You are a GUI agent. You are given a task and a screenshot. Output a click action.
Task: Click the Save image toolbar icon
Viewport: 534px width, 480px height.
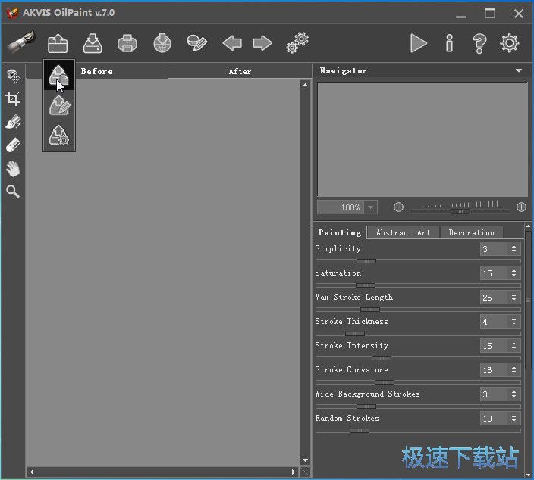tap(93, 43)
